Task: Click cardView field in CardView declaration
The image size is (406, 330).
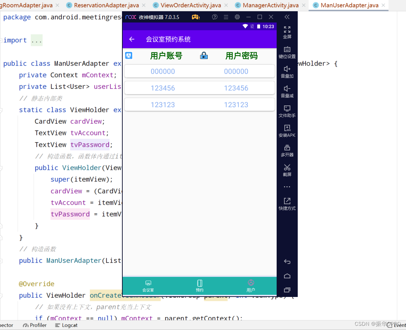Action: point(86,121)
